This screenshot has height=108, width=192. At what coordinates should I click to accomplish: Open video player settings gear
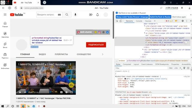[66, 92]
